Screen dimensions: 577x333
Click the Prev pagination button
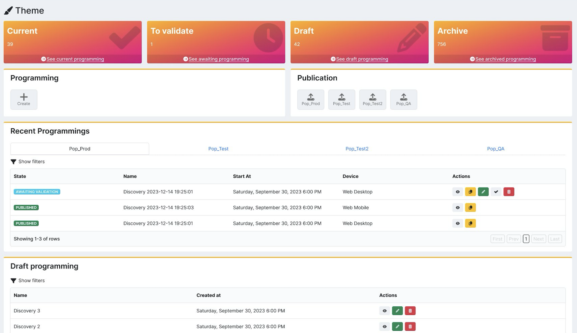point(514,239)
